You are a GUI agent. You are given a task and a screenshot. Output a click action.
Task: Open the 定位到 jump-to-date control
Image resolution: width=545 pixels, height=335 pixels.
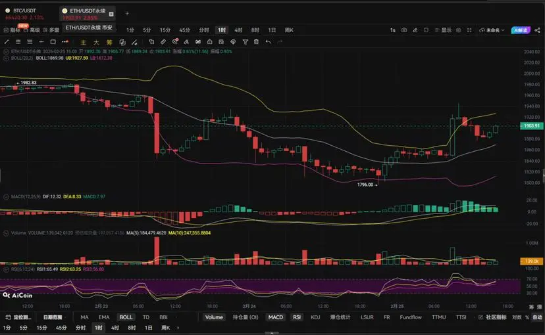18,317
